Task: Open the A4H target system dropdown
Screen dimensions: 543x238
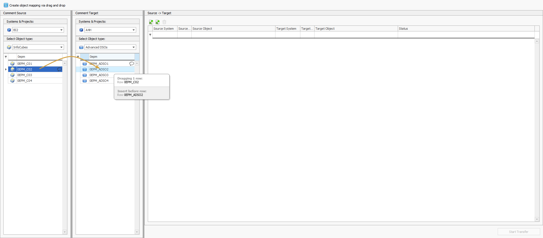Action: click(x=133, y=30)
